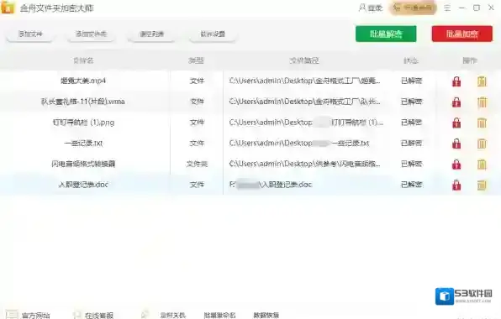Sort by the 文件名 column header
Image resolution: width=501 pixels, height=319 pixels.
[x=83, y=60]
